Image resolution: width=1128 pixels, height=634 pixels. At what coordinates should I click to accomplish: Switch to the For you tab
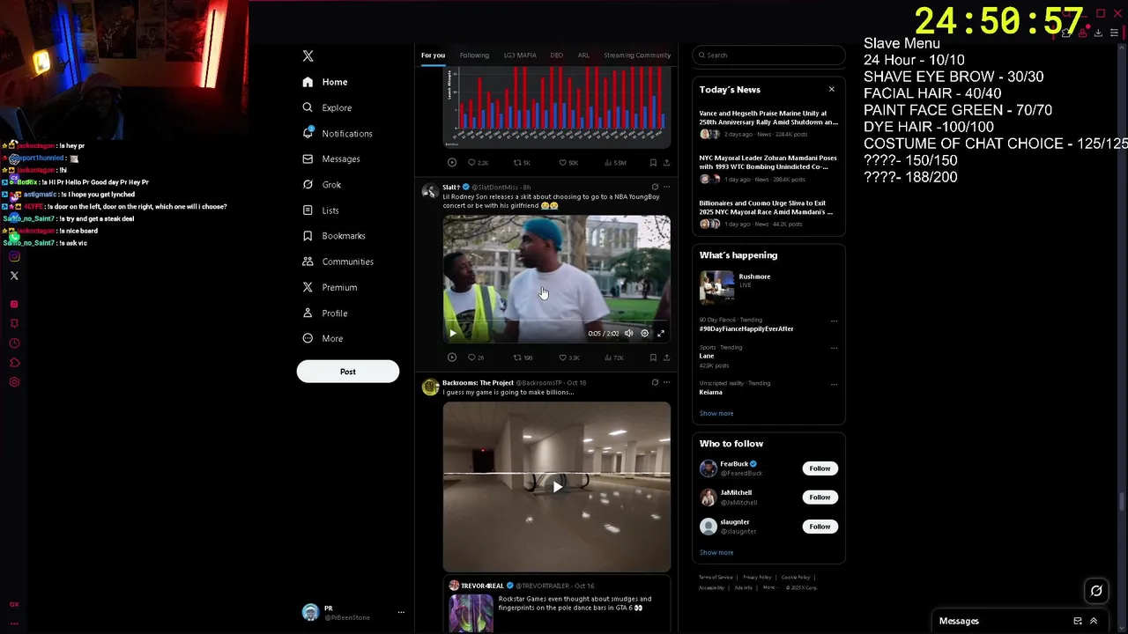[x=433, y=55]
